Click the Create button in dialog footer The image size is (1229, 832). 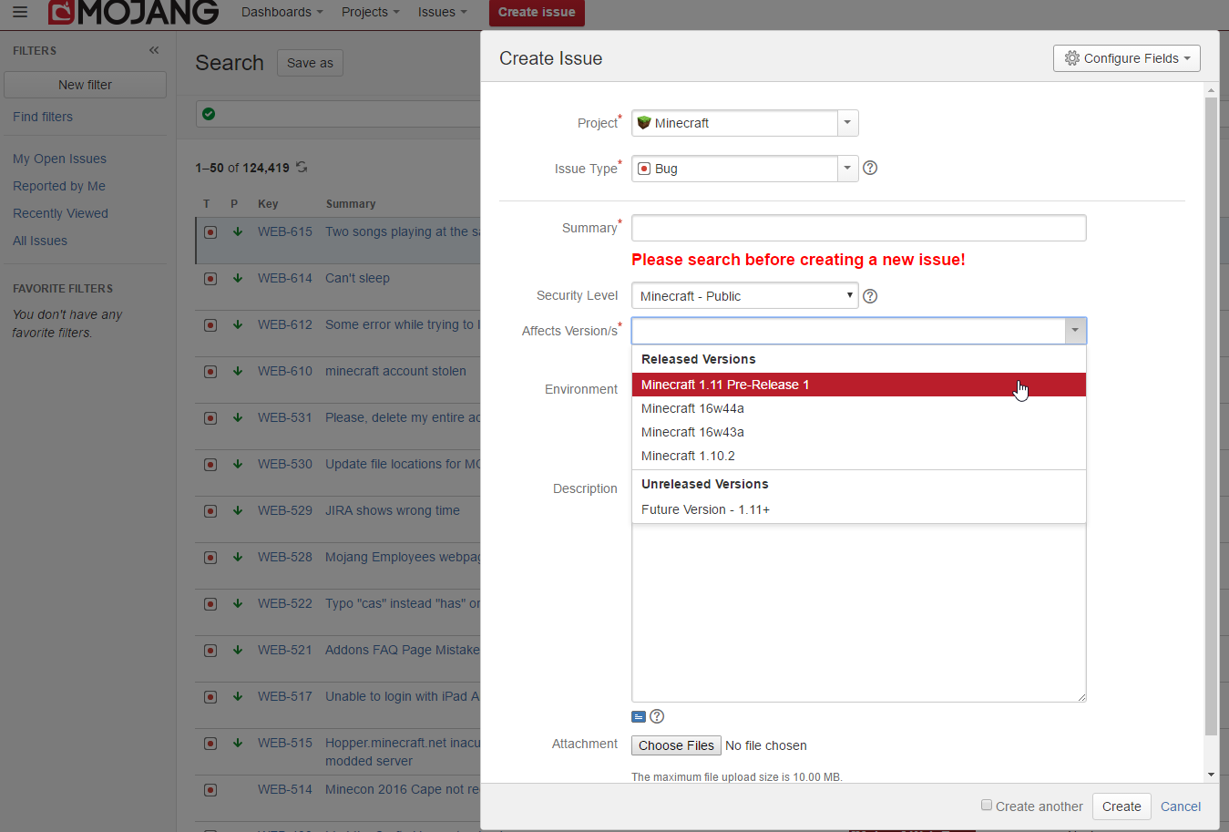[x=1121, y=806]
